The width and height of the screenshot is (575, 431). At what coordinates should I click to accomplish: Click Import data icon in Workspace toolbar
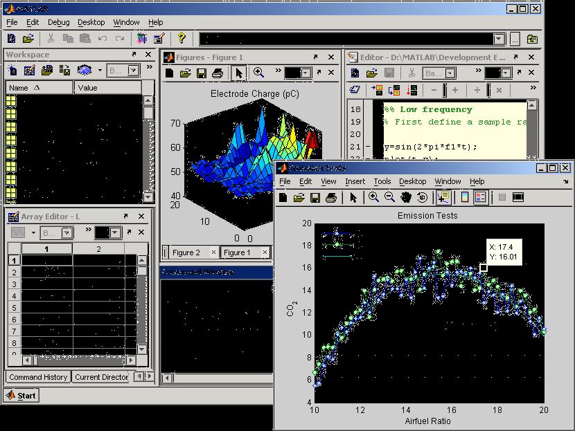point(47,70)
